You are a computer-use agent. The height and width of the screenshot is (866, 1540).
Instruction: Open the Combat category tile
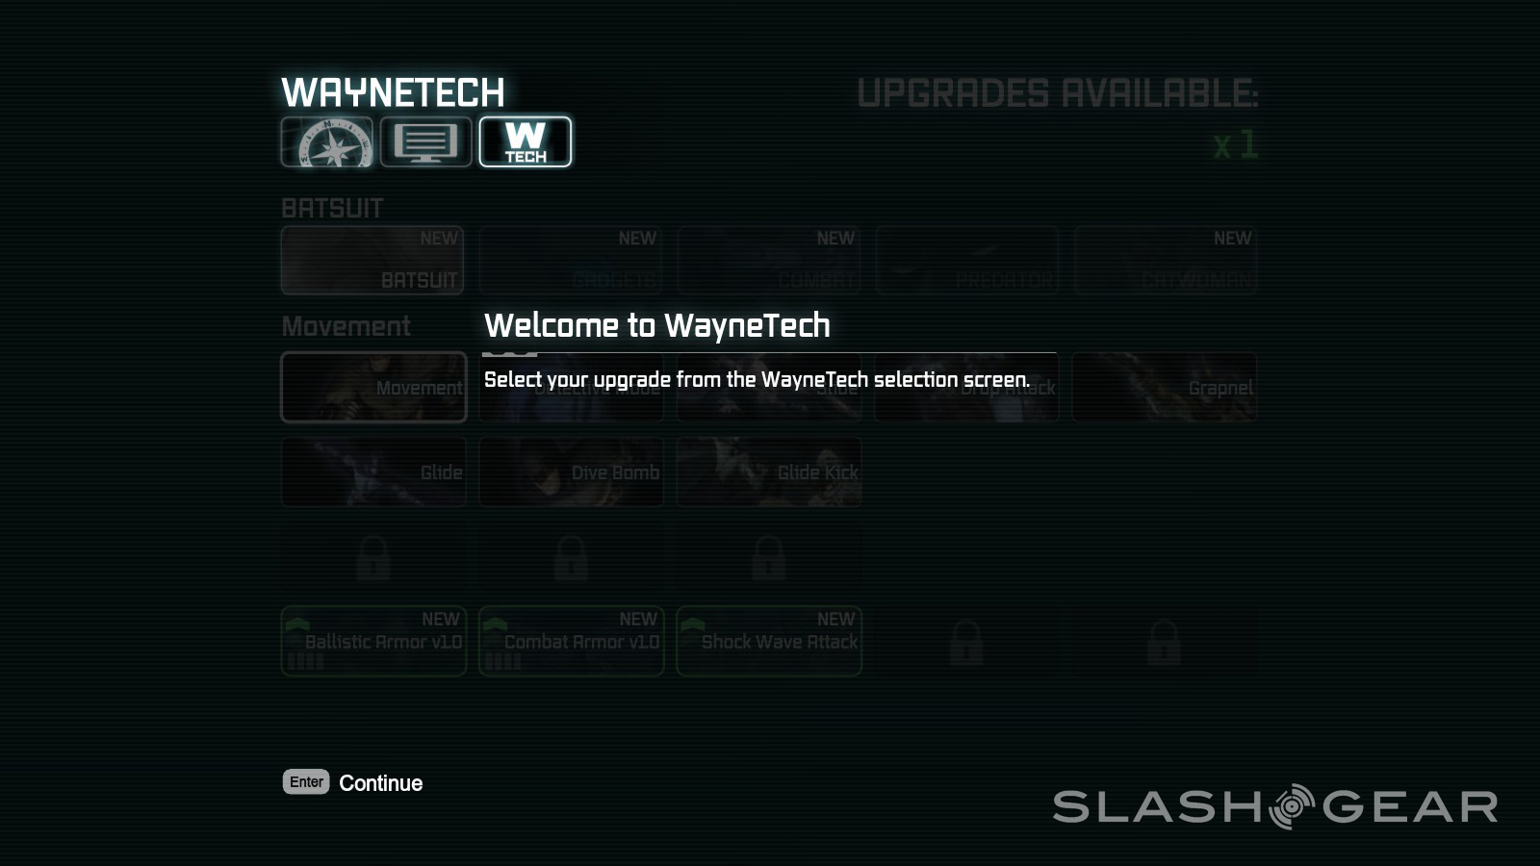[x=769, y=260]
